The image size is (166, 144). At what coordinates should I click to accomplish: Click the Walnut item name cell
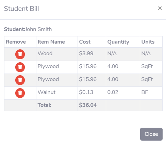click(57, 93)
